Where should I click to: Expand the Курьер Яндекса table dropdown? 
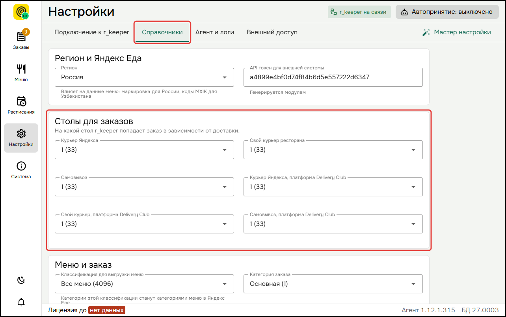point(144,150)
